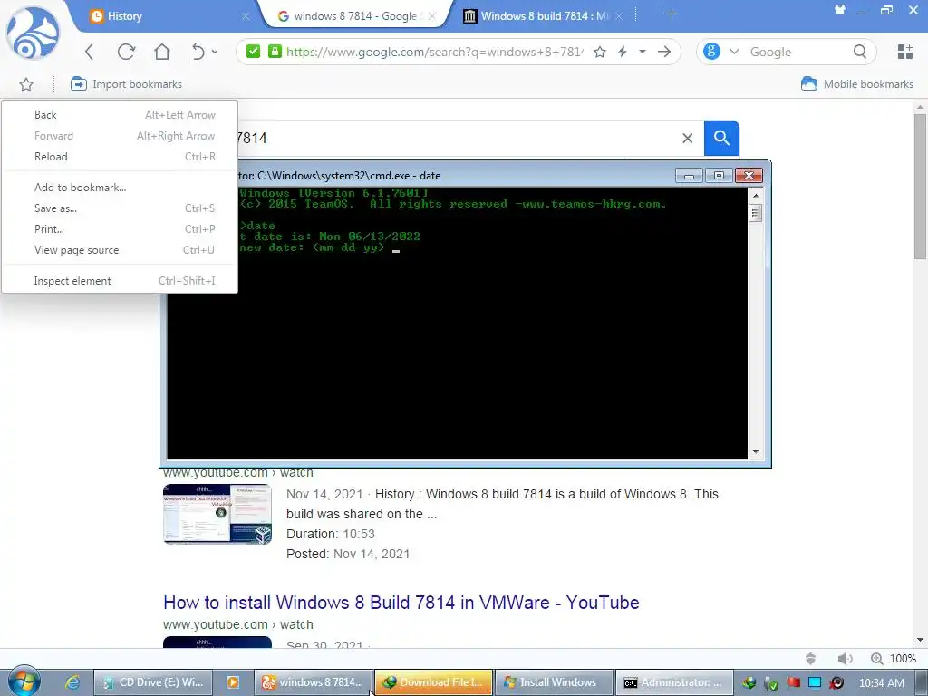Click into the Google search box in the toolbar
The image size is (928, 696).
pos(796,52)
